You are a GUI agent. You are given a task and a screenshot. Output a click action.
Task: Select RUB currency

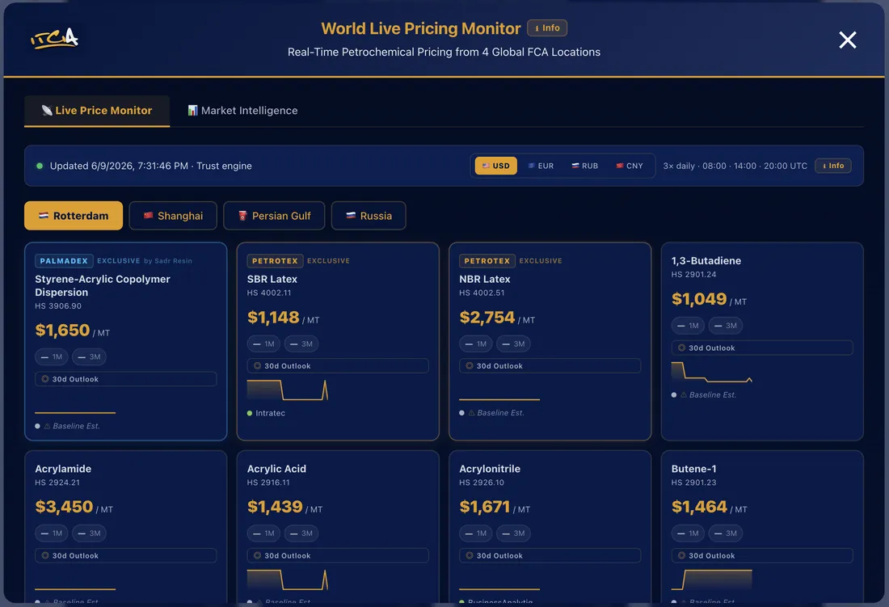coord(584,166)
